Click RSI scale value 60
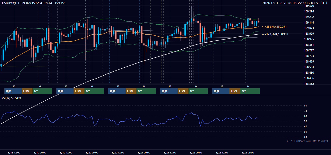331x155 pixels. click(x=305, y=116)
